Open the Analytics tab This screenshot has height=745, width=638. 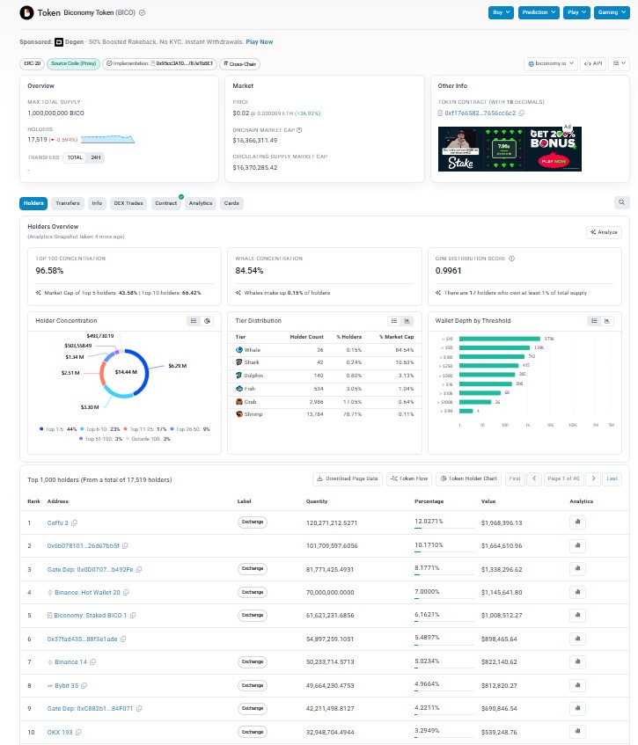[200, 203]
